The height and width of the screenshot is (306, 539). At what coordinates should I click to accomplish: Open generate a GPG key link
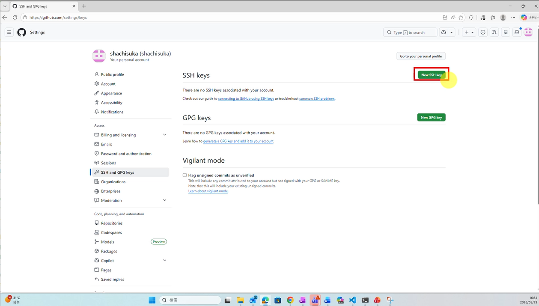click(238, 141)
